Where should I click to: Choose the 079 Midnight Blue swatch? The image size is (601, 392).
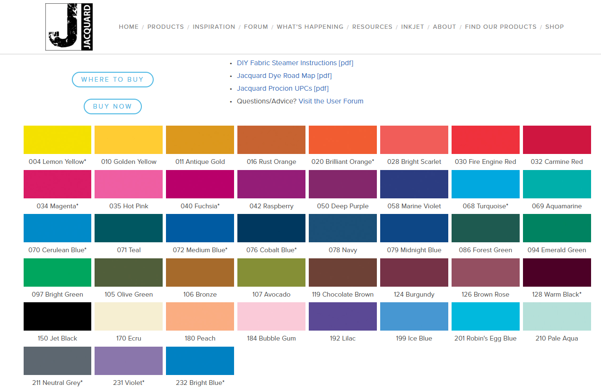pyautogui.click(x=414, y=228)
